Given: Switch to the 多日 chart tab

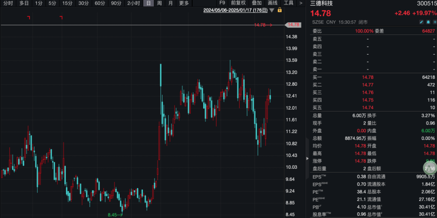Looking at the screenshot, I should click(24, 3).
